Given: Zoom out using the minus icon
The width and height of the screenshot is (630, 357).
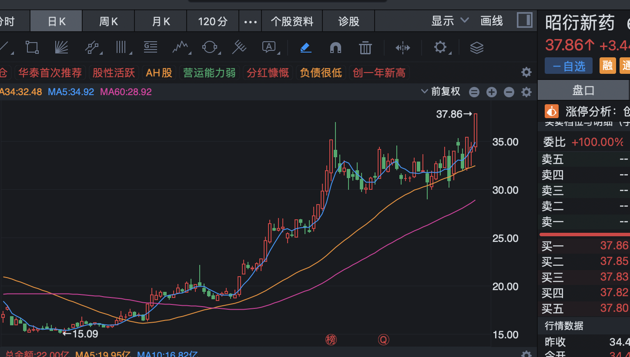Looking at the screenshot, I should point(509,92).
